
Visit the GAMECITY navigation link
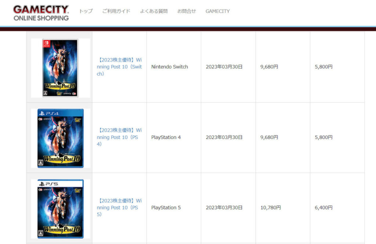(x=217, y=11)
